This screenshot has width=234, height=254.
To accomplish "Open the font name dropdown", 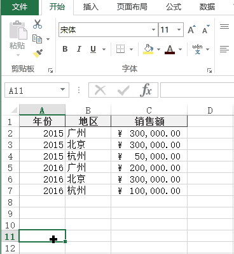I will pos(154,30).
